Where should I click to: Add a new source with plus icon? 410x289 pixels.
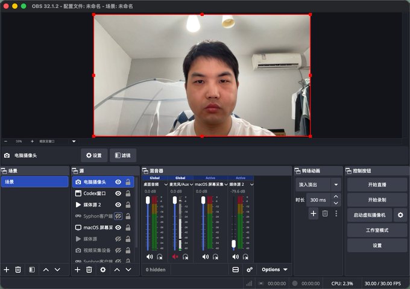click(x=77, y=270)
